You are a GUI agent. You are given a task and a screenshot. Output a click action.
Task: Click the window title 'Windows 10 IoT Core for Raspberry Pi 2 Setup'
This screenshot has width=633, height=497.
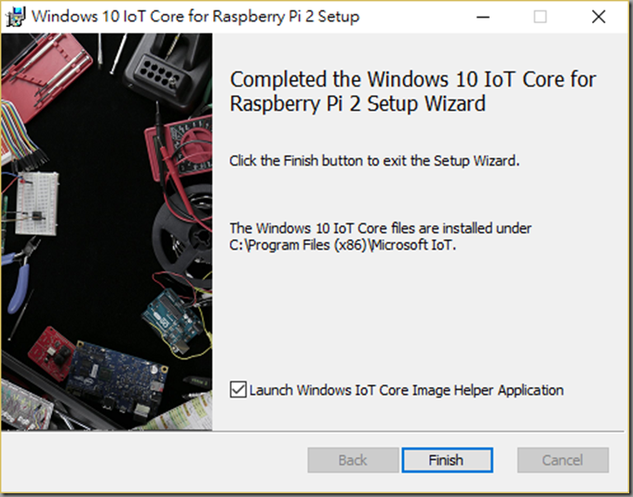coord(195,17)
